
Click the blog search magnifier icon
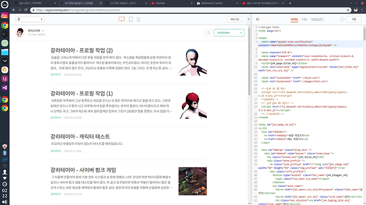point(208,32)
